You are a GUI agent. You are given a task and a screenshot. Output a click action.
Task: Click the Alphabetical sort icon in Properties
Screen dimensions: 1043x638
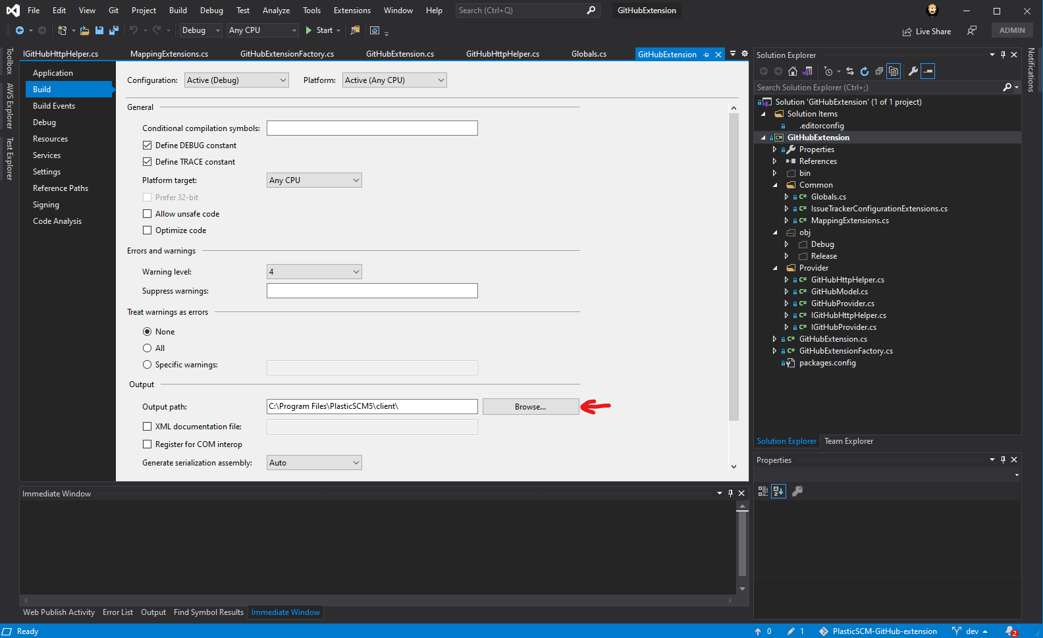pyautogui.click(x=778, y=491)
